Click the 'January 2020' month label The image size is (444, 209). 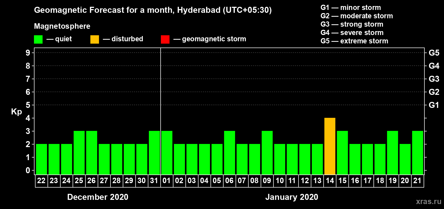coord(292,197)
